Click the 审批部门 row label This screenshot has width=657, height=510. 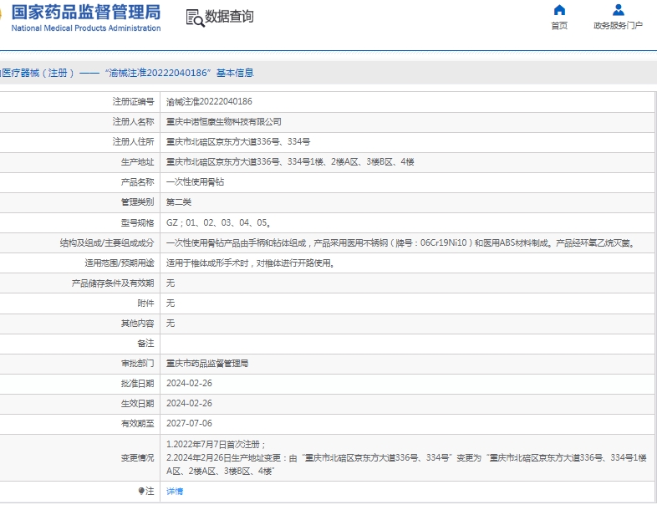[x=137, y=364]
